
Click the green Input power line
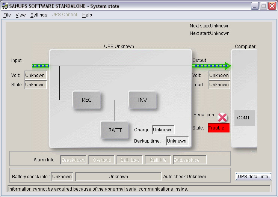tap(41, 66)
